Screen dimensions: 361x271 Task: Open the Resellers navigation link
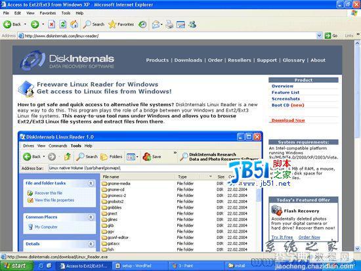point(240,60)
